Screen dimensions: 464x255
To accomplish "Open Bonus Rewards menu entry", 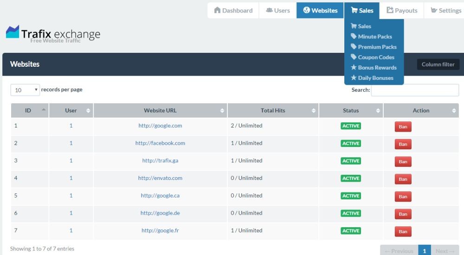I will [377, 68].
